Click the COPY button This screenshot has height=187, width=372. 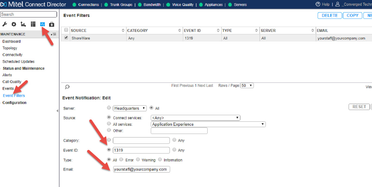352,16
